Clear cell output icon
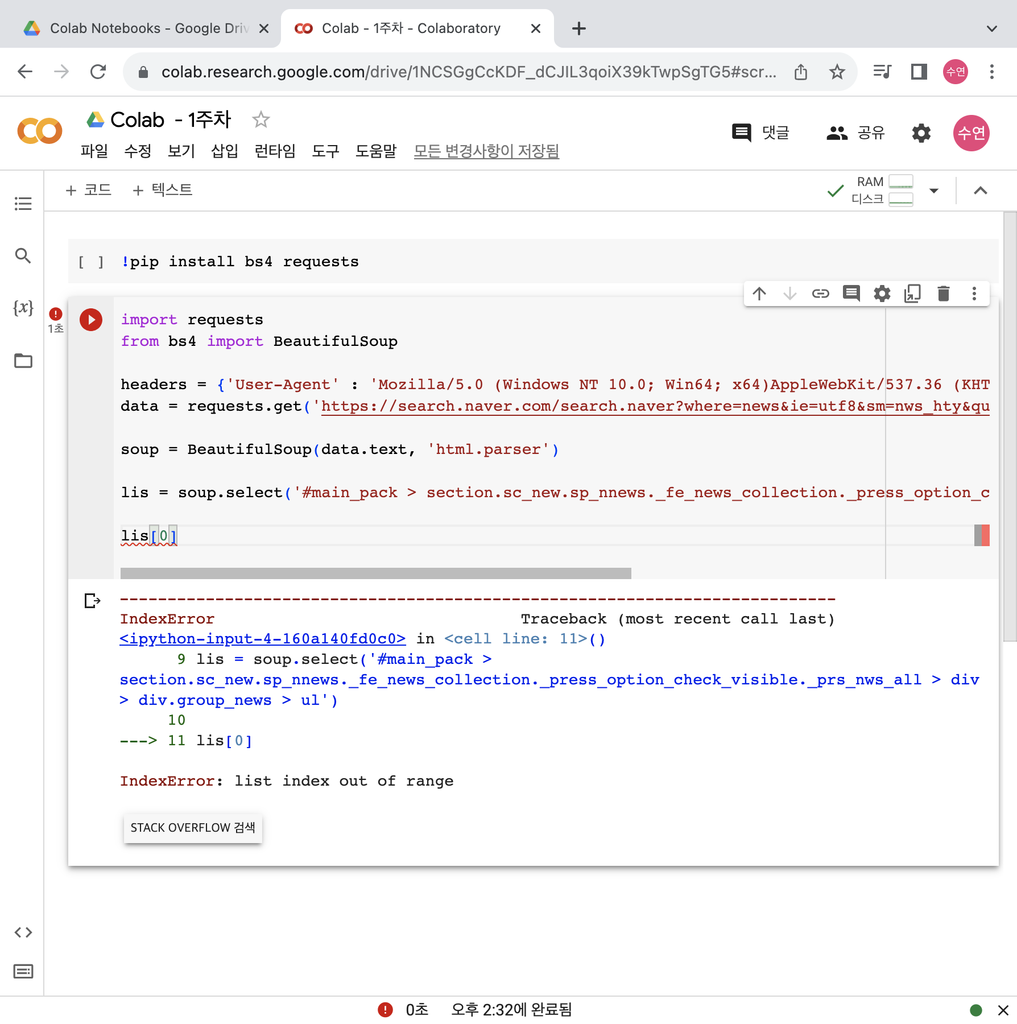 tap(92, 601)
